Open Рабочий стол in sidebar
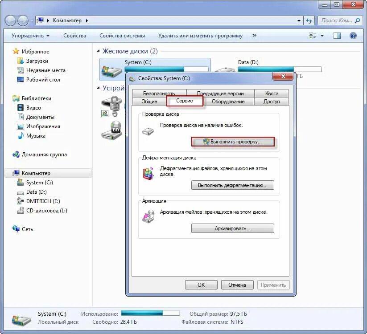 click(x=39, y=80)
